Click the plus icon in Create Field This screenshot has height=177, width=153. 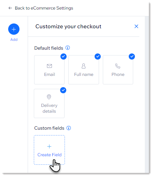tap(49, 146)
